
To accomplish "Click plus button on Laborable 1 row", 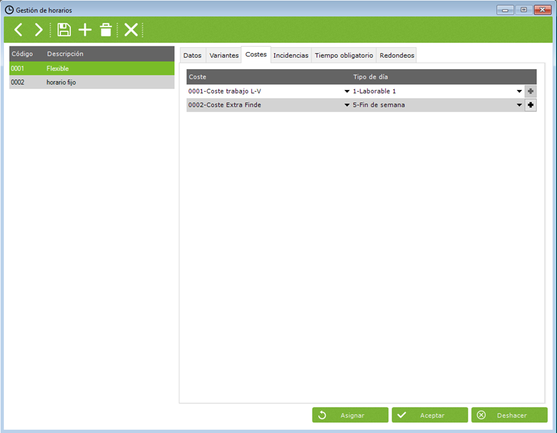I will coord(531,91).
